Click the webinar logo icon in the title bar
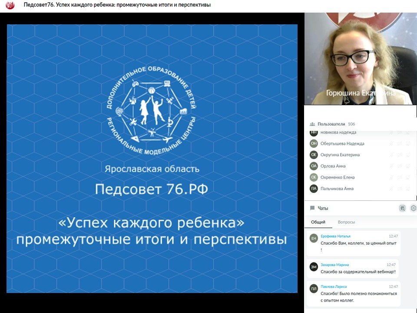Viewport: 417px width, 313px height. (x=10, y=5)
